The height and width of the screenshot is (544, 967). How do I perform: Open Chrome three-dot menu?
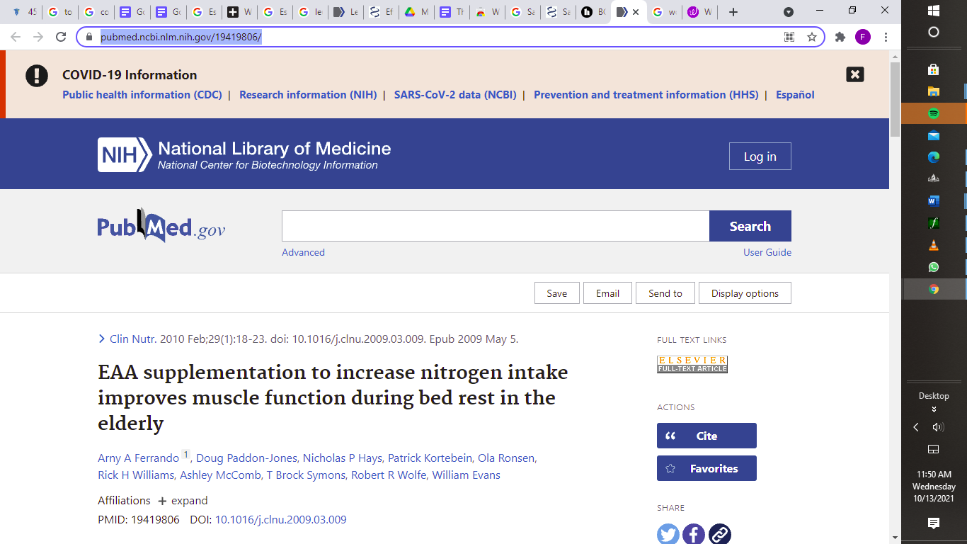[886, 37]
